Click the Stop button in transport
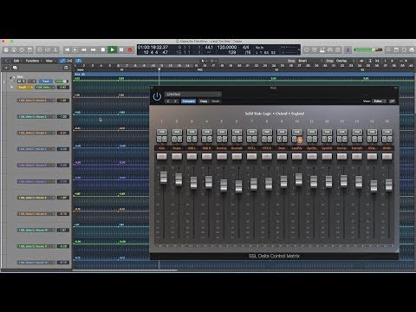The image size is (416, 312). tap(103, 49)
